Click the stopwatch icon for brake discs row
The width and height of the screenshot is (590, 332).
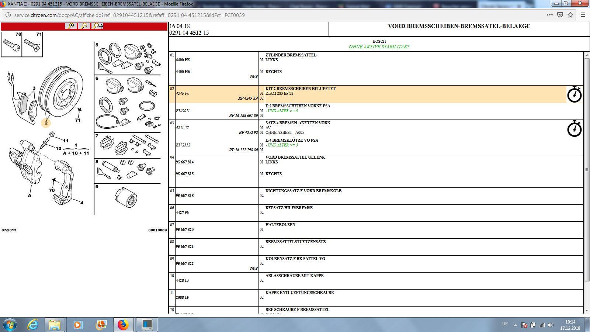pyautogui.click(x=574, y=94)
